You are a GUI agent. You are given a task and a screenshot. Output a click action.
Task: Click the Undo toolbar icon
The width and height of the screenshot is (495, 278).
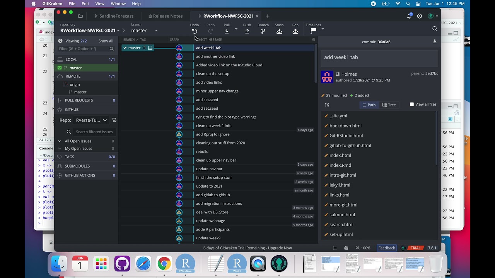pos(195,31)
